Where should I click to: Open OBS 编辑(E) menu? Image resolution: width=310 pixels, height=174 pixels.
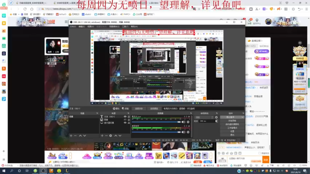click(81, 26)
